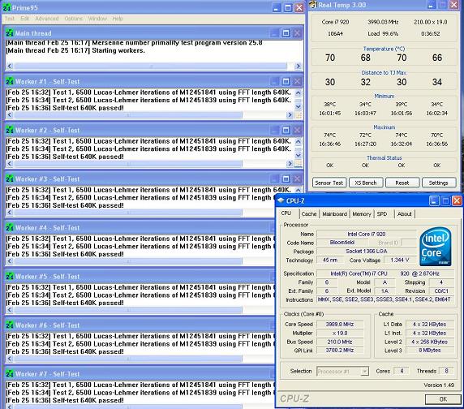Open the Processor #1 selection dropdown
Image resolution: width=464 pixels, height=409 pixels.
click(342, 371)
